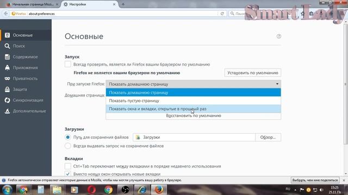Viewport: 348px width, 195px height.
Task: Choose 'Показать окна и вкладки, открытые в прошлый раз'
Action: pyautogui.click(x=194, y=109)
